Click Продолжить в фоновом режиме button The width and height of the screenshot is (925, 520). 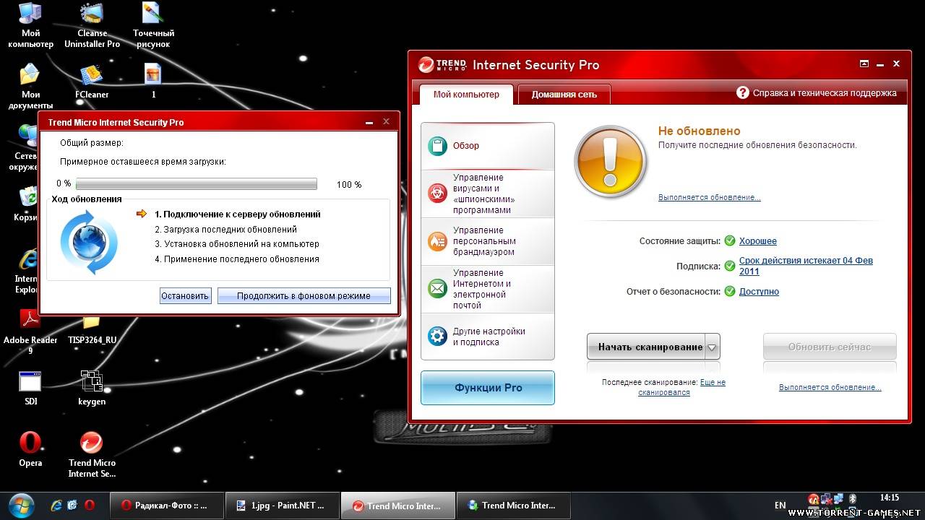304,295
